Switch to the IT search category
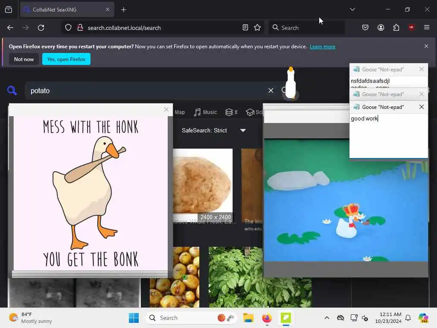Screen dimensions: 437x328 pyautogui.click(x=231, y=112)
